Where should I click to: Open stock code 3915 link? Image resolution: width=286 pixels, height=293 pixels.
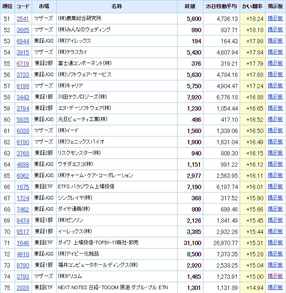tap(23, 53)
